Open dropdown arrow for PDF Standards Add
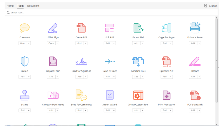This screenshot has height=126, width=224. [199, 110]
